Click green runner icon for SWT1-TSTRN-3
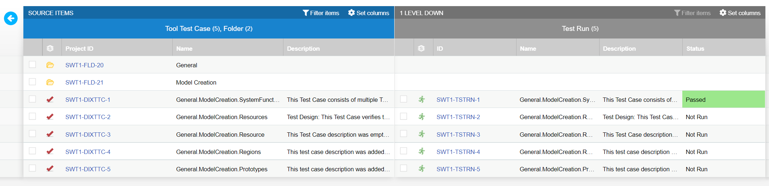This screenshot has height=186, width=769. [422, 134]
